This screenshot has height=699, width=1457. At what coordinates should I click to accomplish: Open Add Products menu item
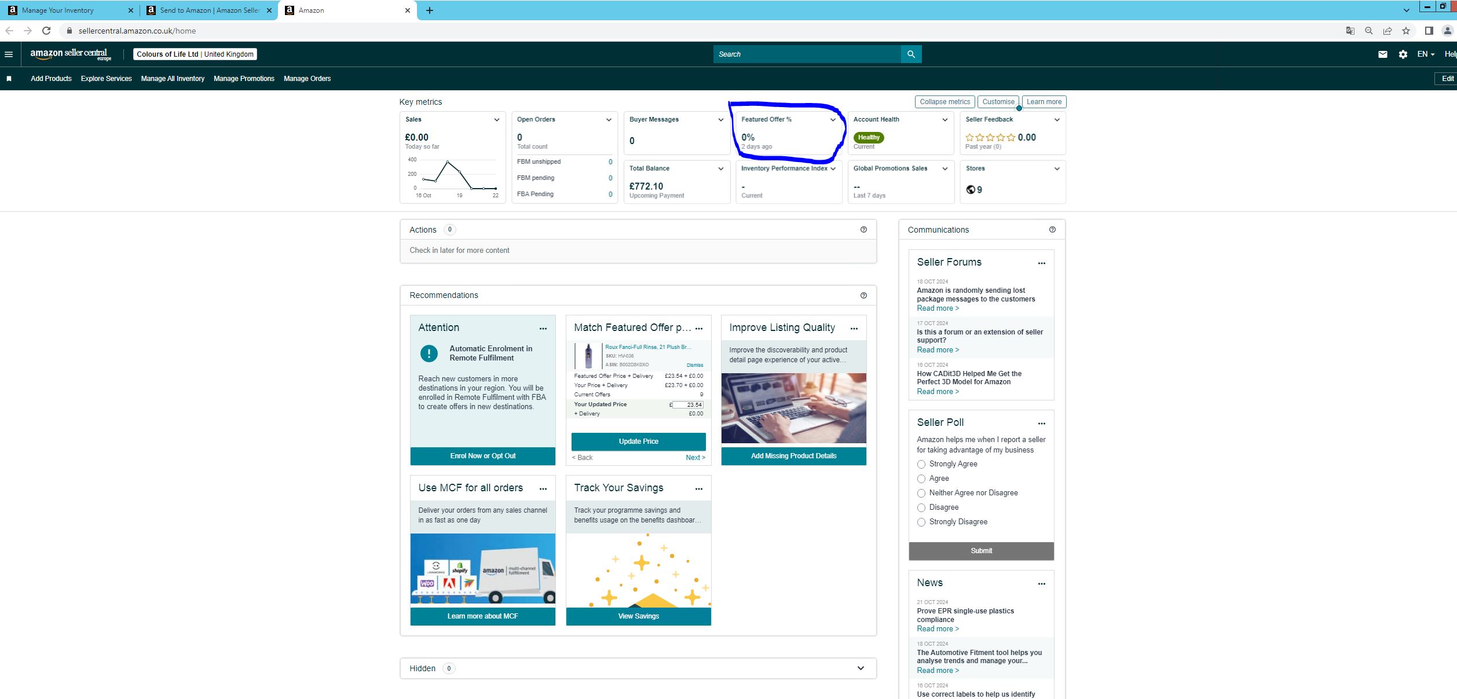51,79
